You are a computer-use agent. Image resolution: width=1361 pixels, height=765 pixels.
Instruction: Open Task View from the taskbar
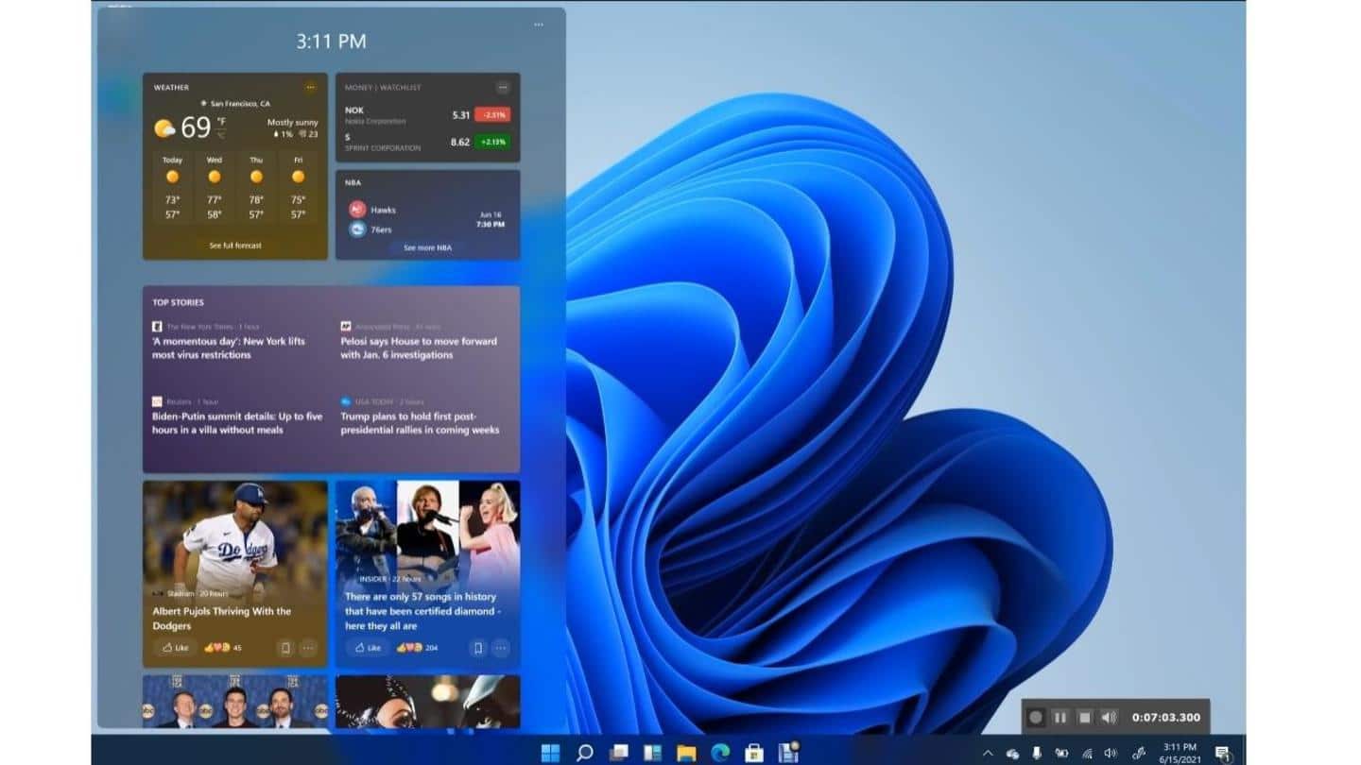pyautogui.click(x=618, y=753)
